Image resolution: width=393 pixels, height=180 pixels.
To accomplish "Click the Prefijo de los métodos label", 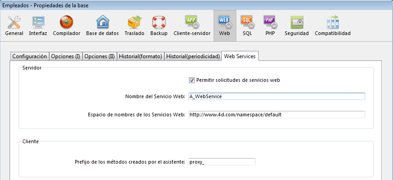I will pos(130,162).
